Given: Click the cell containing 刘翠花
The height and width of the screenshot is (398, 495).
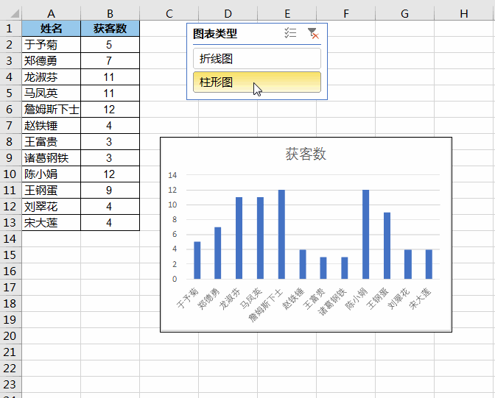Looking at the screenshot, I should pos(51,207).
